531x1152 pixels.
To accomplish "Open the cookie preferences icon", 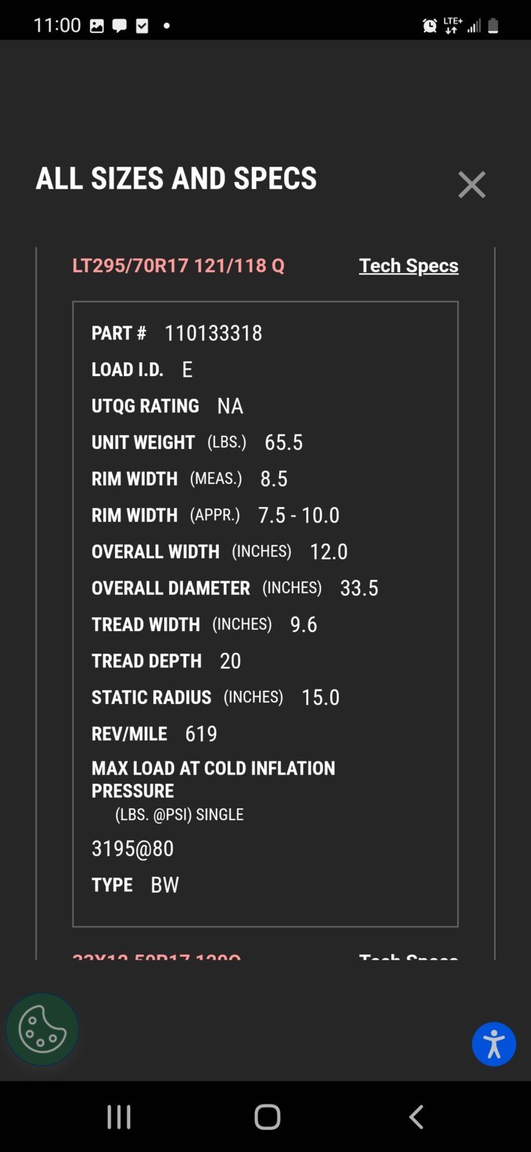I will pyautogui.click(x=42, y=1030).
